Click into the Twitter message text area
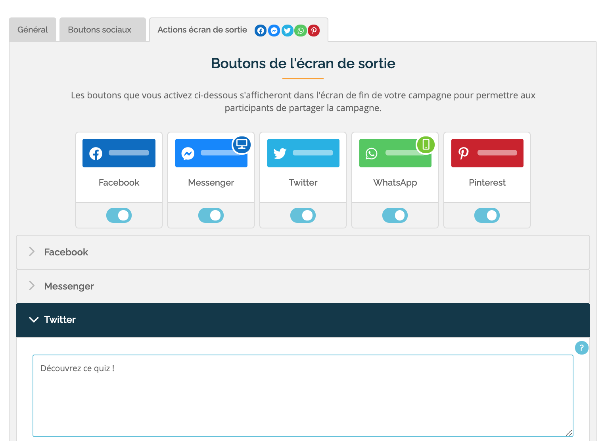The width and height of the screenshot is (606, 441). point(303,396)
